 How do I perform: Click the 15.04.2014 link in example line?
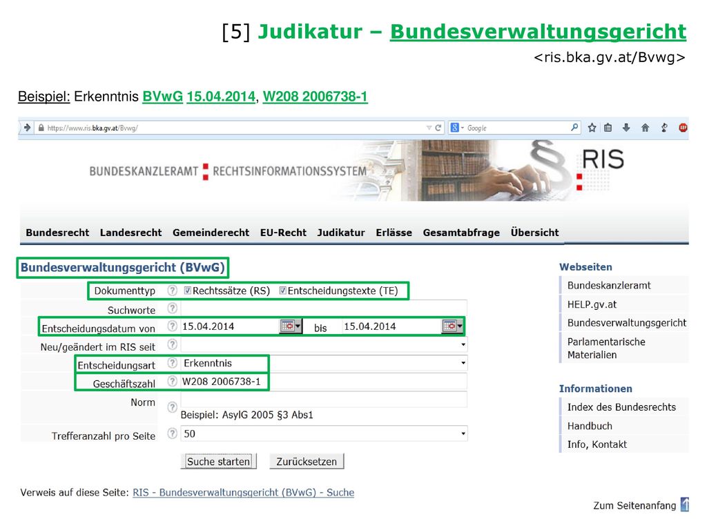[x=221, y=97]
